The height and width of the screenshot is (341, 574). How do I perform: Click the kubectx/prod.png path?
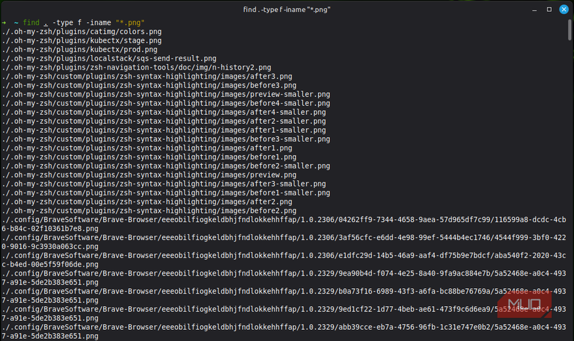pos(79,49)
